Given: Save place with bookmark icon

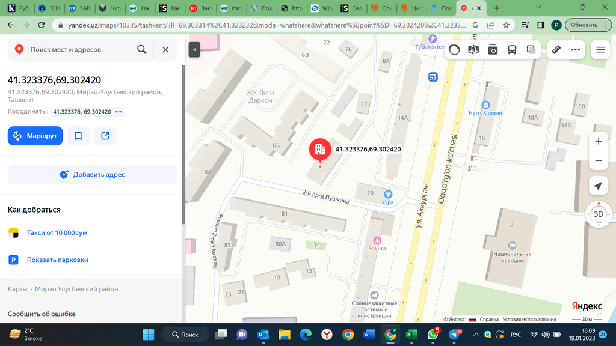Looking at the screenshot, I should click(78, 136).
